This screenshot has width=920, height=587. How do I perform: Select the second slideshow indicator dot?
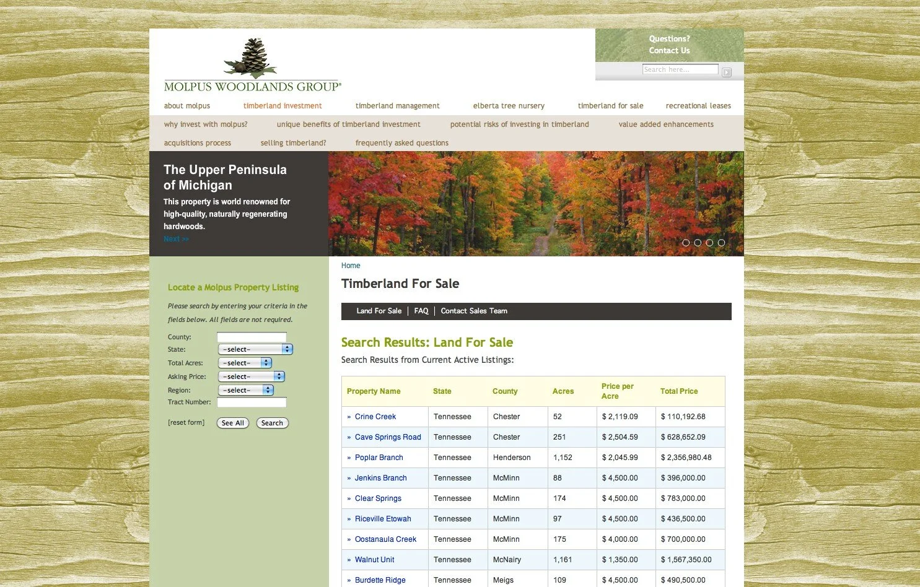click(698, 243)
